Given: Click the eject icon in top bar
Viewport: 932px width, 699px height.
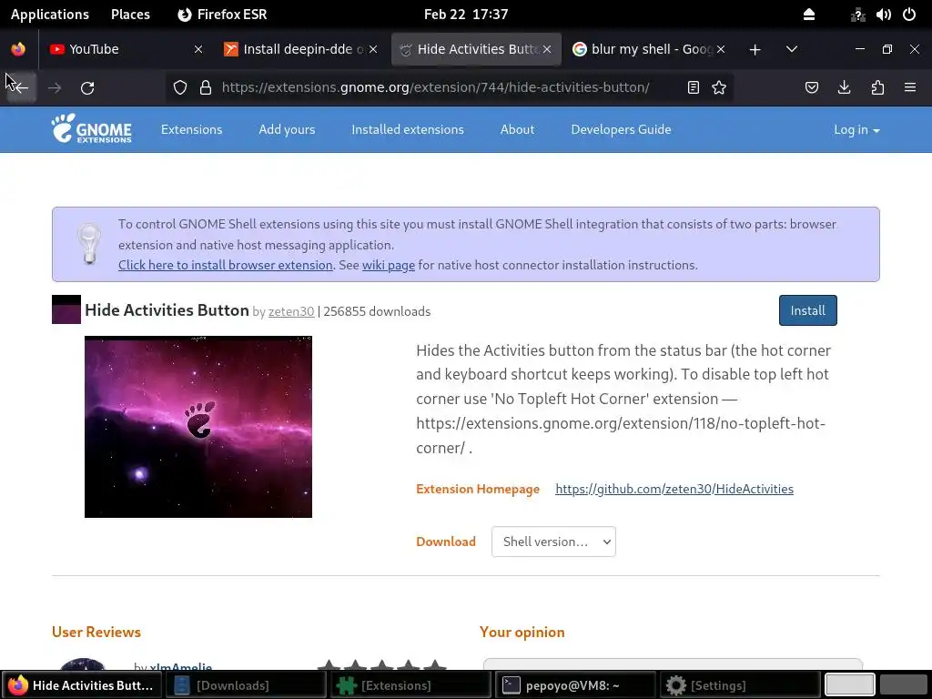Looking at the screenshot, I should [809, 15].
